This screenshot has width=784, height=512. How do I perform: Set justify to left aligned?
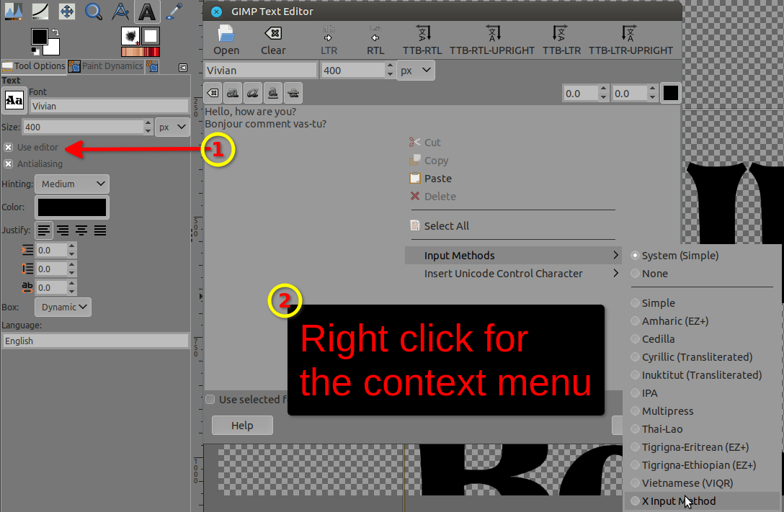pyautogui.click(x=44, y=230)
